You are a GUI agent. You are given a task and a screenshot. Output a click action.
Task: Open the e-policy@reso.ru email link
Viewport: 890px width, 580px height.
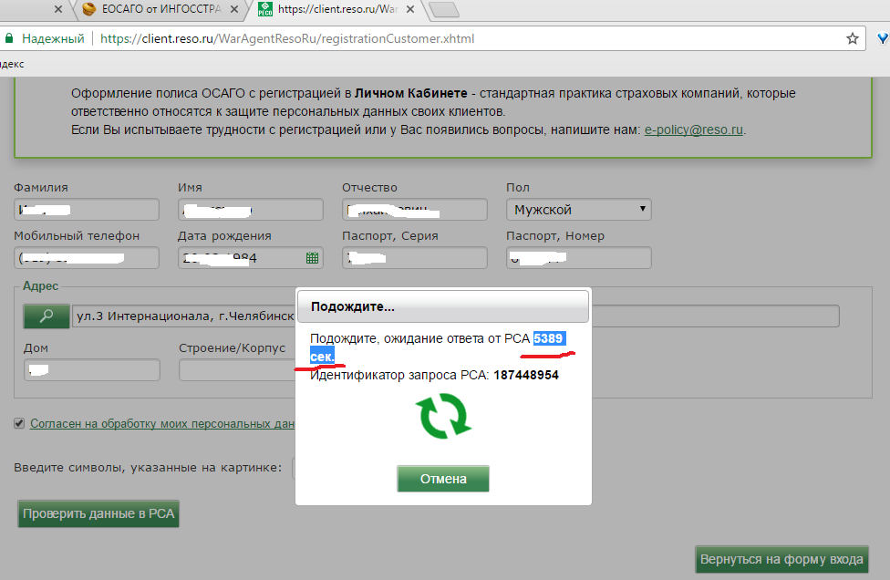(x=694, y=129)
